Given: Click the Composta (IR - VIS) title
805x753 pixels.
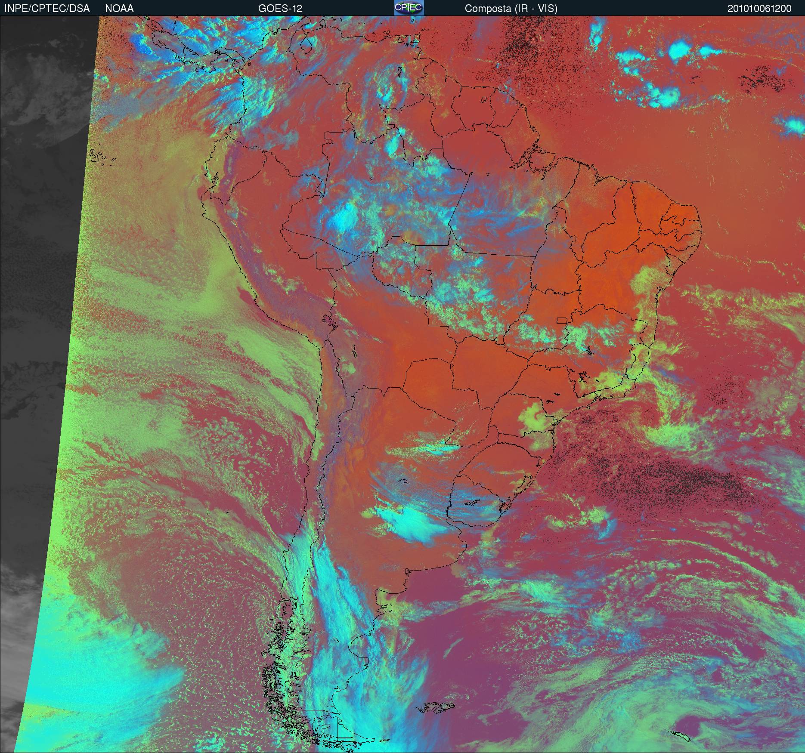Looking at the screenshot, I should pyautogui.click(x=511, y=9).
